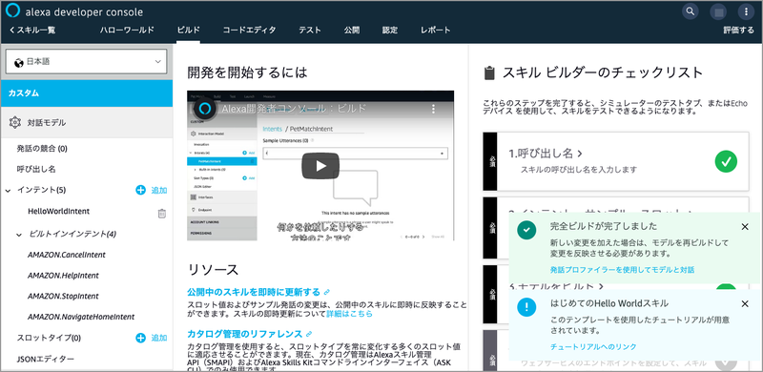Viewport: 763px width, 372px height.
Task: Click 追加 next to スロットタイプ
Action: (x=159, y=338)
